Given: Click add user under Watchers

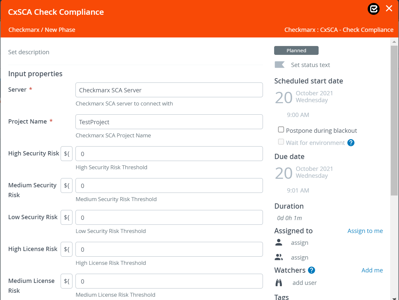Looking at the screenshot, I should click(304, 283).
